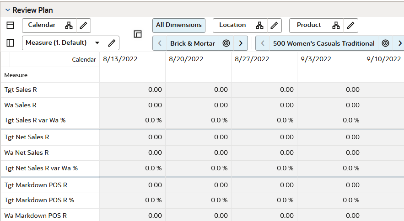
Task: Open the Calendar hierarchy icon
Action: [x=69, y=26]
